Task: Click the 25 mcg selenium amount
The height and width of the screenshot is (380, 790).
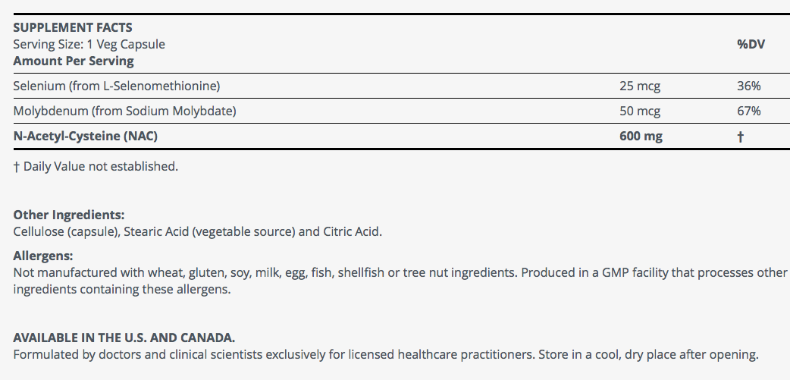Action: pyautogui.click(x=640, y=86)
